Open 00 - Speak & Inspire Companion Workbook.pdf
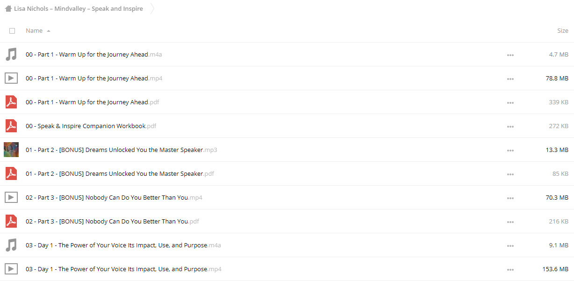 [91, 126]
